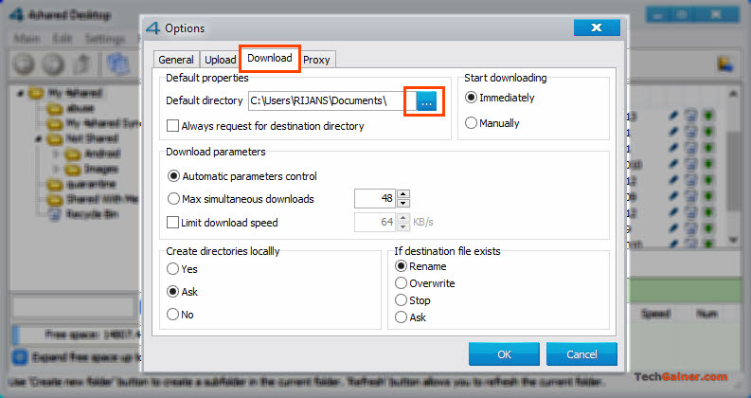Viewport: 751px width, 398px height.
Task: Select No under Create directories locally
Action: 180,315
